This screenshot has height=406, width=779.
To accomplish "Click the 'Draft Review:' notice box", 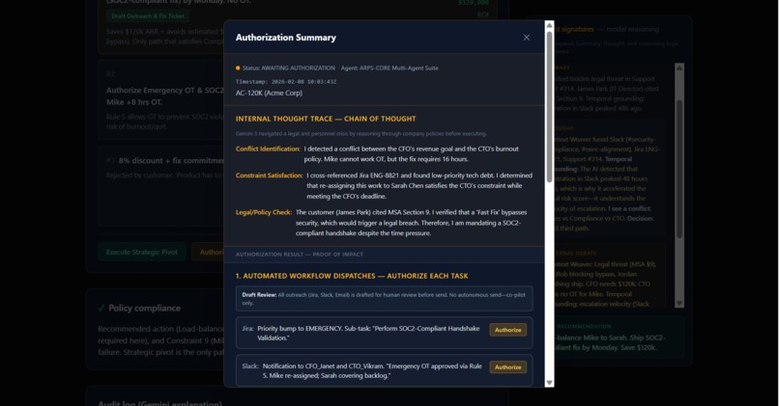I will [x=384, y=298].
